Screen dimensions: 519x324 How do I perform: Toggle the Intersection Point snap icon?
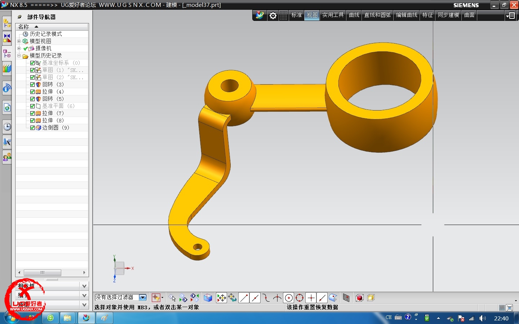tap(278, 298)
